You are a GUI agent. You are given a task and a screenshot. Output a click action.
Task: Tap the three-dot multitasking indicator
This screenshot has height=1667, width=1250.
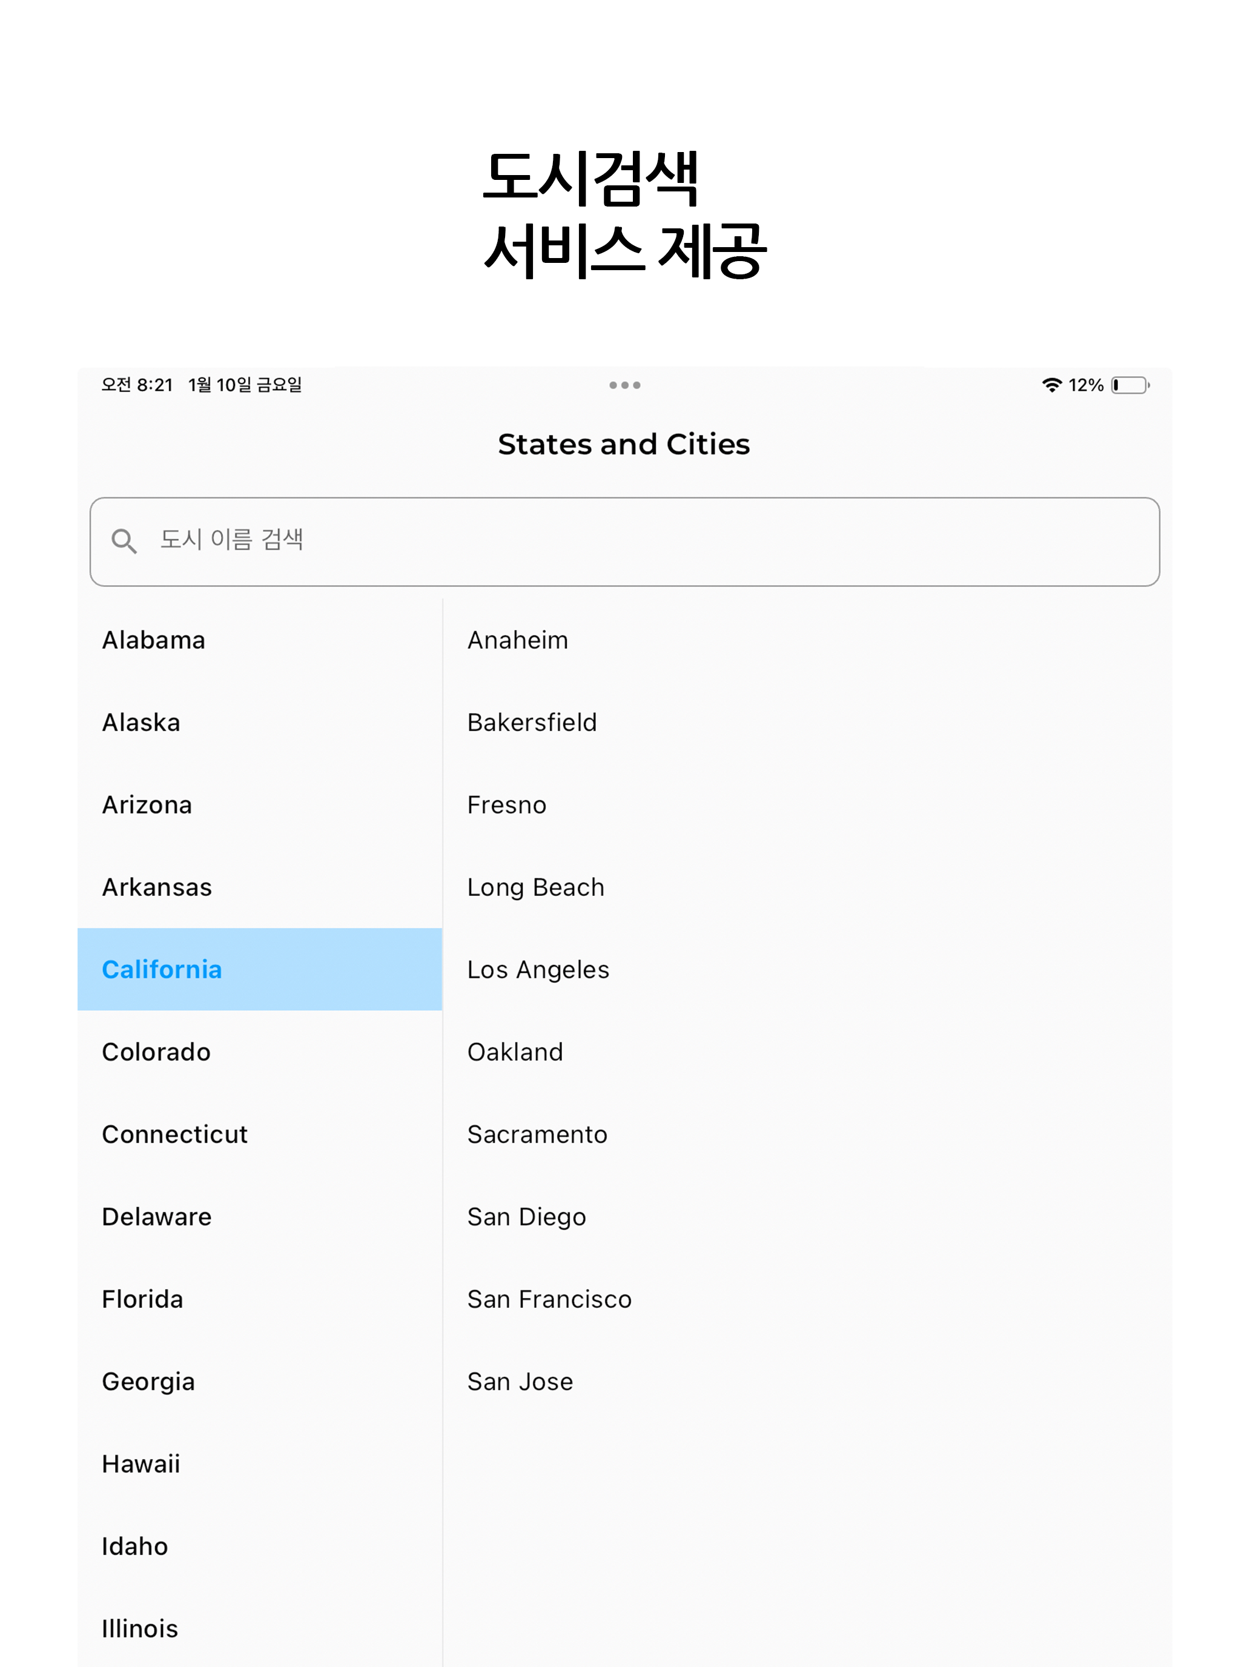[x=624, y=385]
